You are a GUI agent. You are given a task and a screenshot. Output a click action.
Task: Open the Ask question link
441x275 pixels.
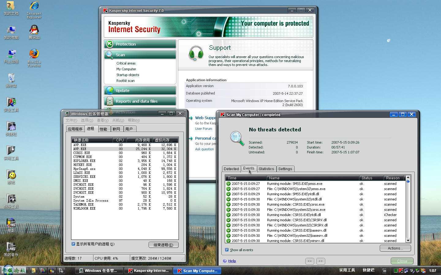(204, 149)
